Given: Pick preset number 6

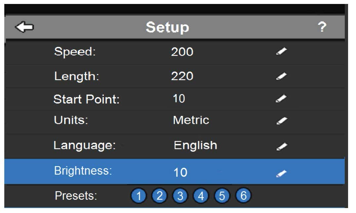Looking at the screenshot, I should [x=243, y=195].
